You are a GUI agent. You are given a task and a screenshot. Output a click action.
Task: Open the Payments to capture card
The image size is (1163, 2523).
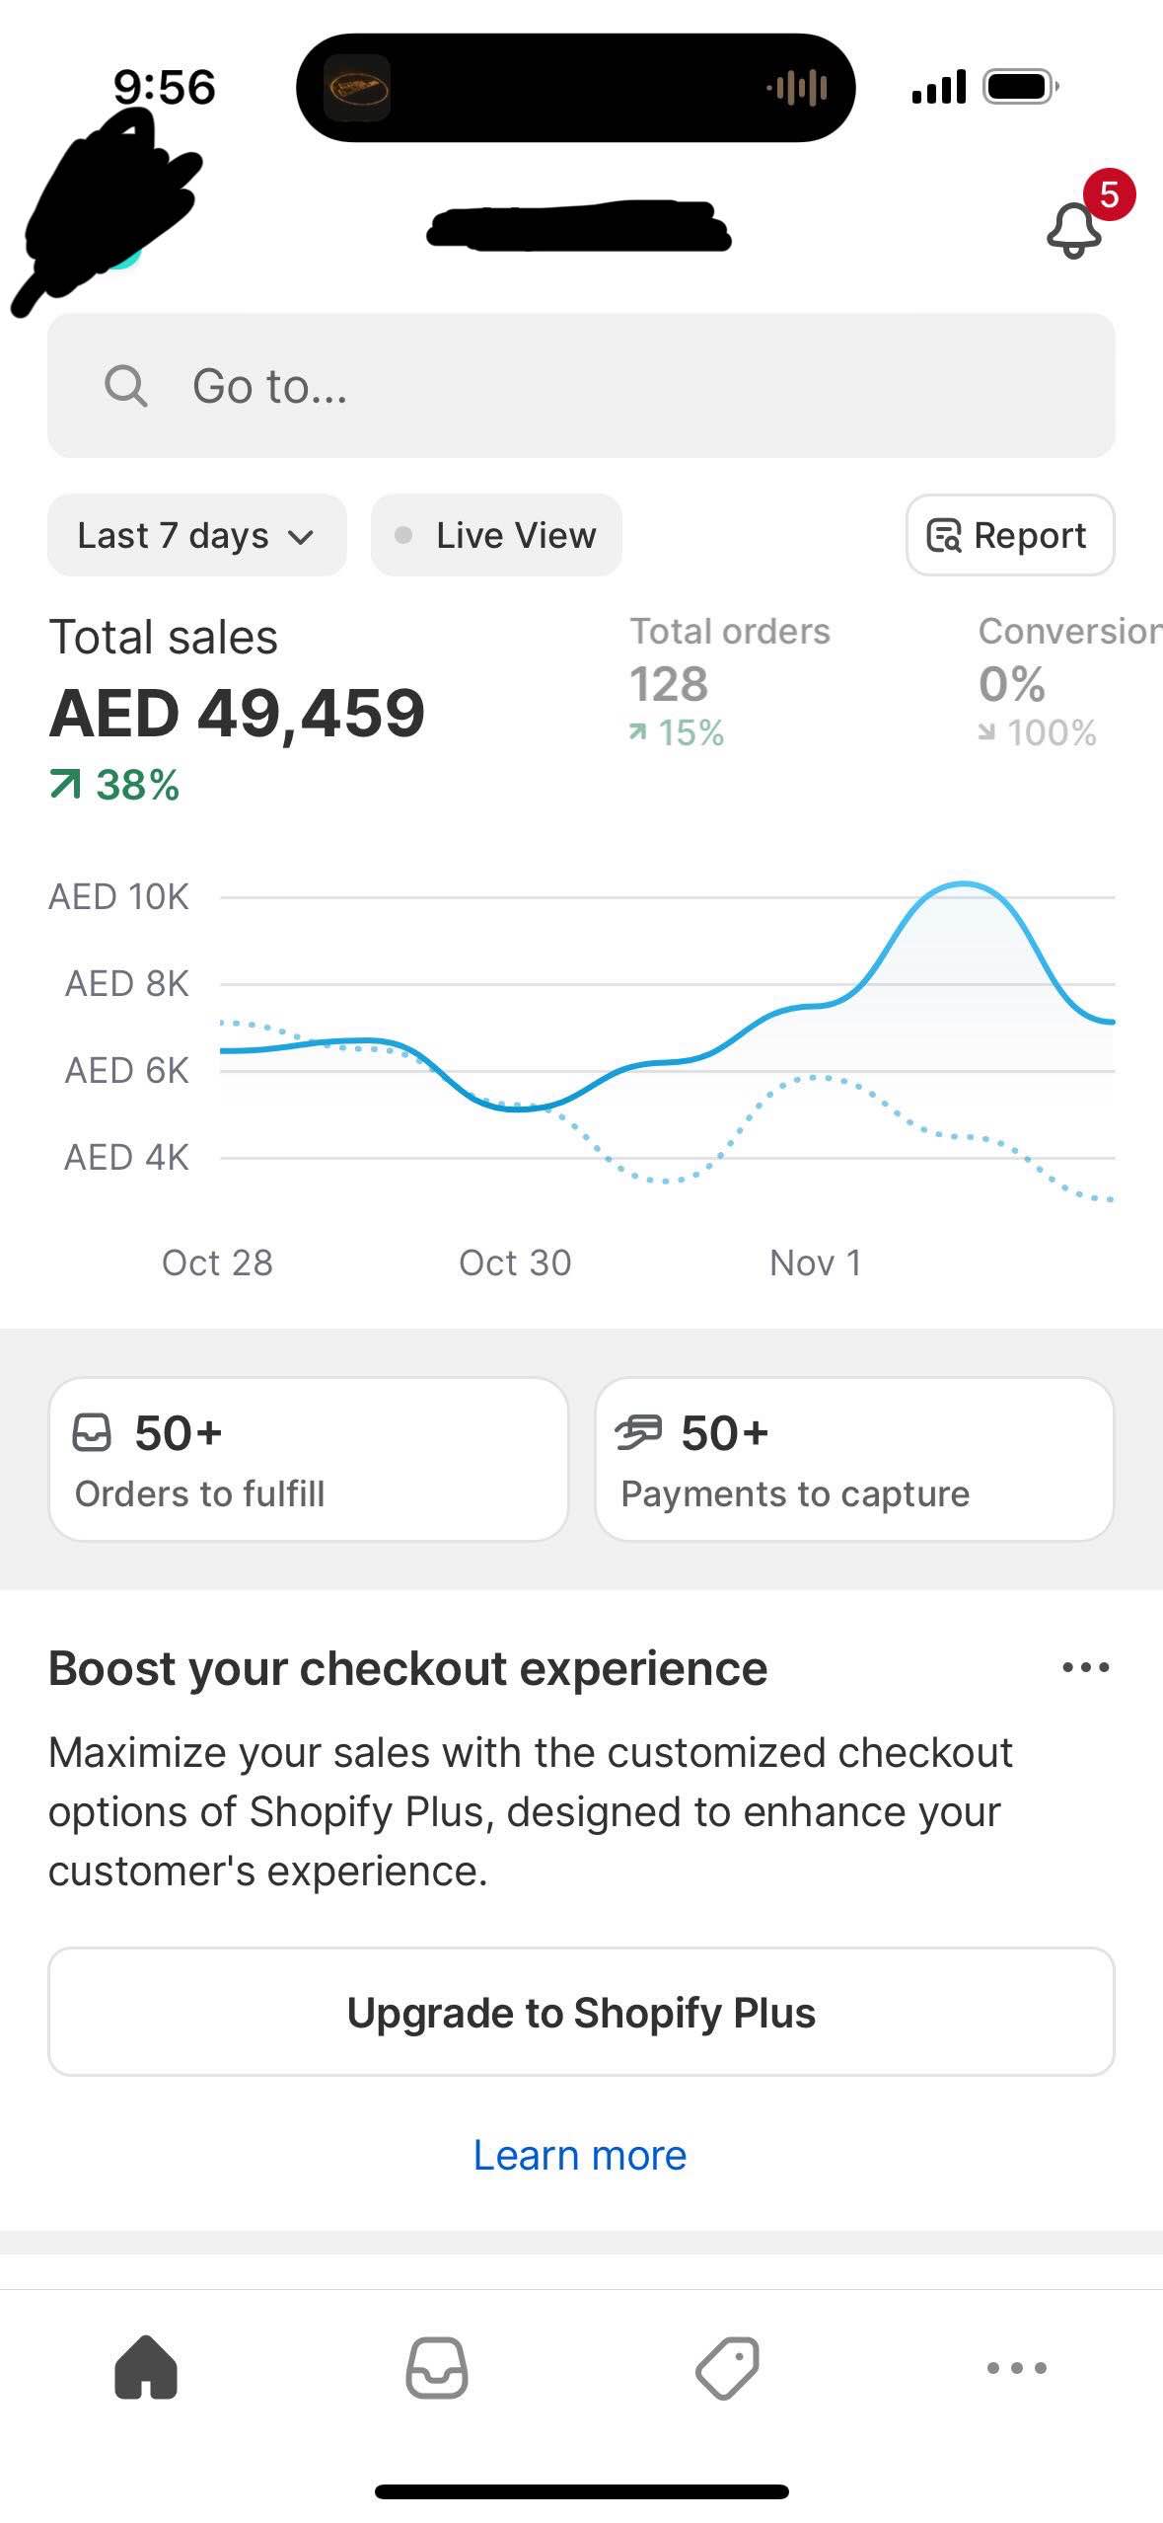[x=854, y=1459]
